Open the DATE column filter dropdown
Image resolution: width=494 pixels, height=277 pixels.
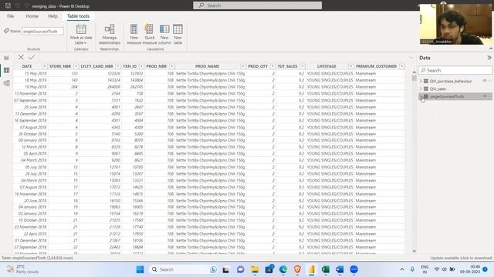pos(45,66)
